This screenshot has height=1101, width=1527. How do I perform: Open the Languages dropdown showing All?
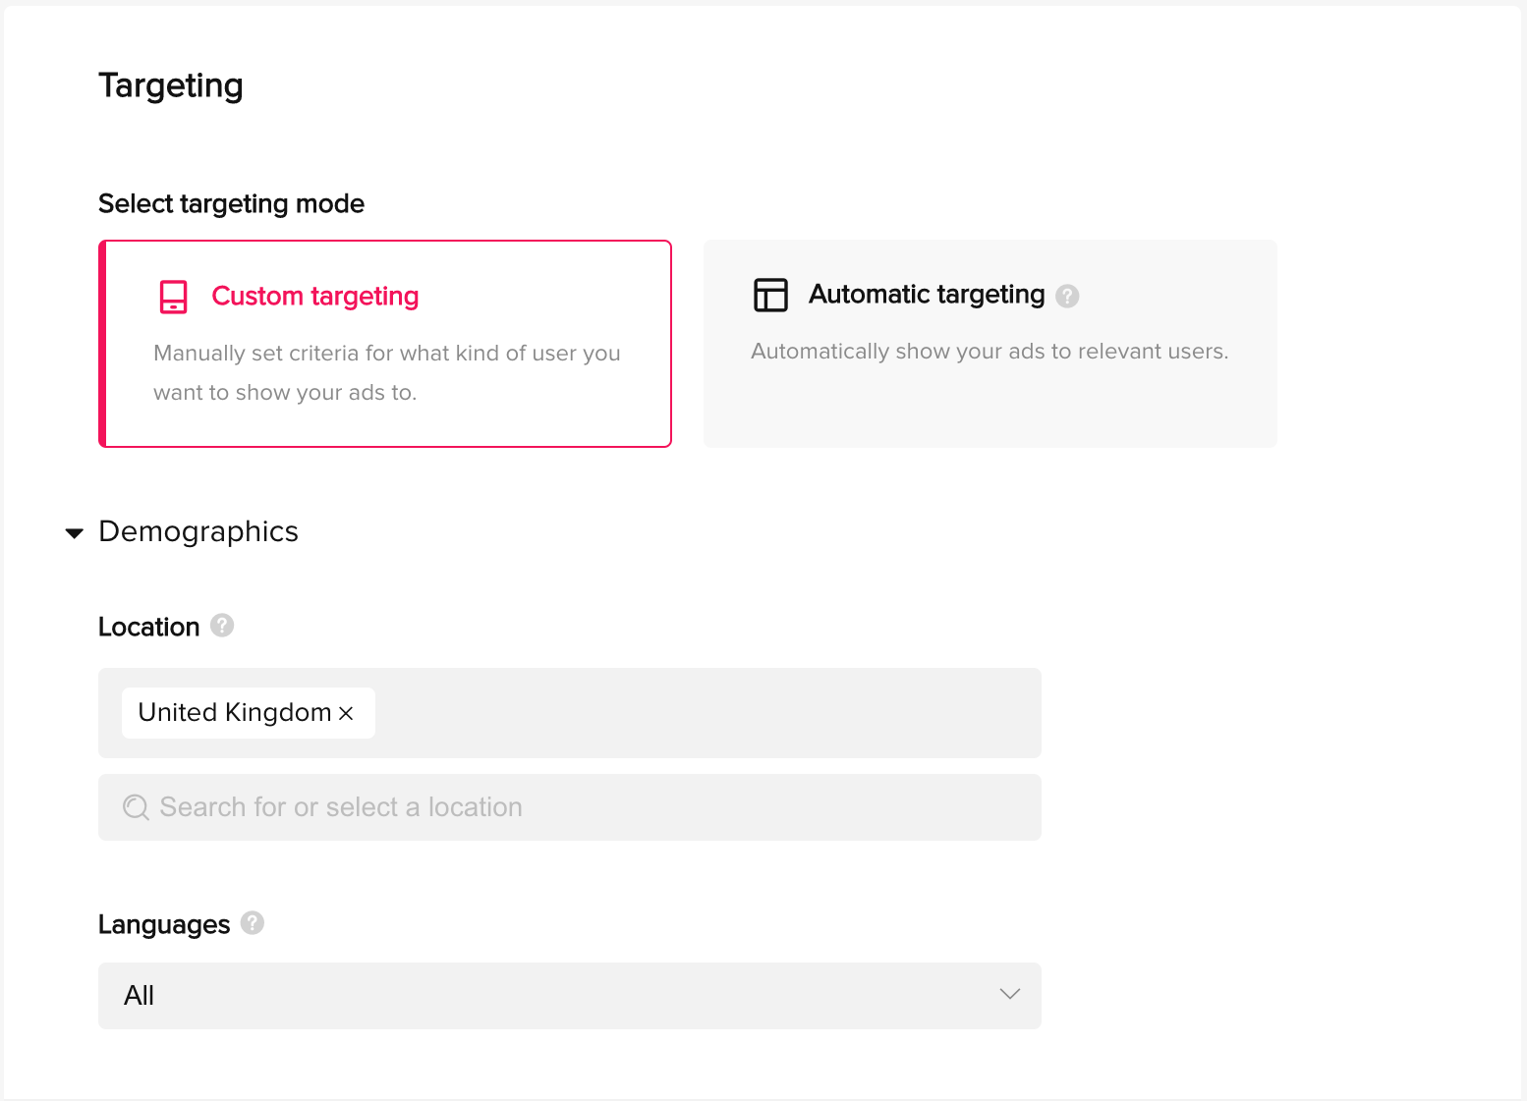coord(570,996)
